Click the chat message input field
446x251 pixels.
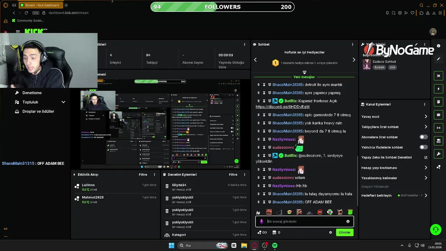point(305,221)
